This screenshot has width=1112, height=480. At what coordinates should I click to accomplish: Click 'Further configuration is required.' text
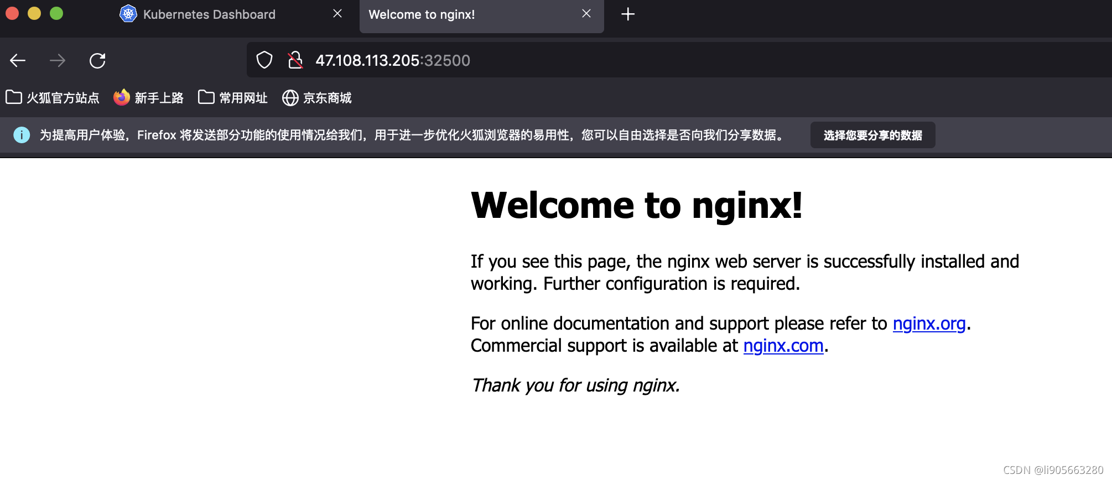(672, 284)
